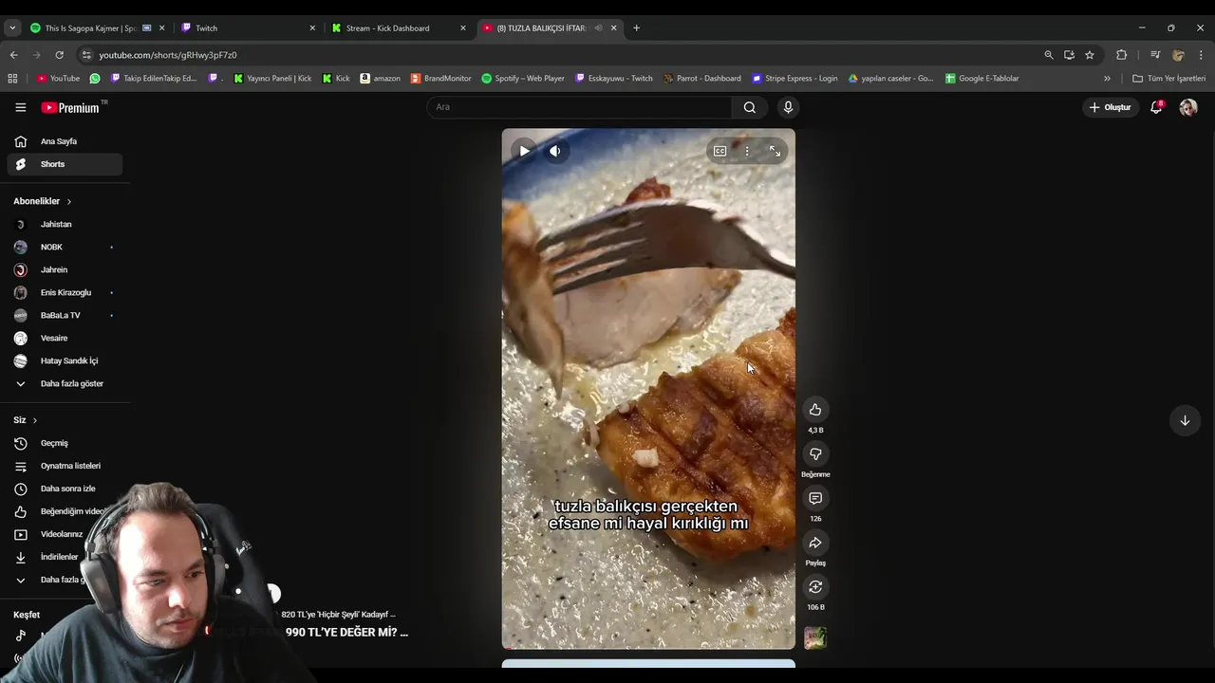Open the Enis Kirazoglu channel

(x=65, y=292)
